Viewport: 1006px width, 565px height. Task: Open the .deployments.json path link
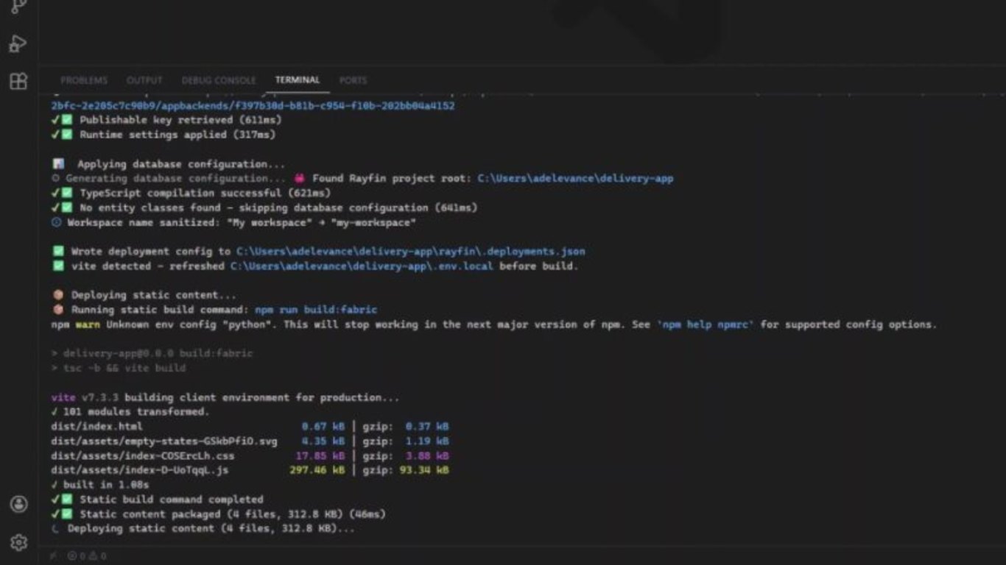coord(411,252)
